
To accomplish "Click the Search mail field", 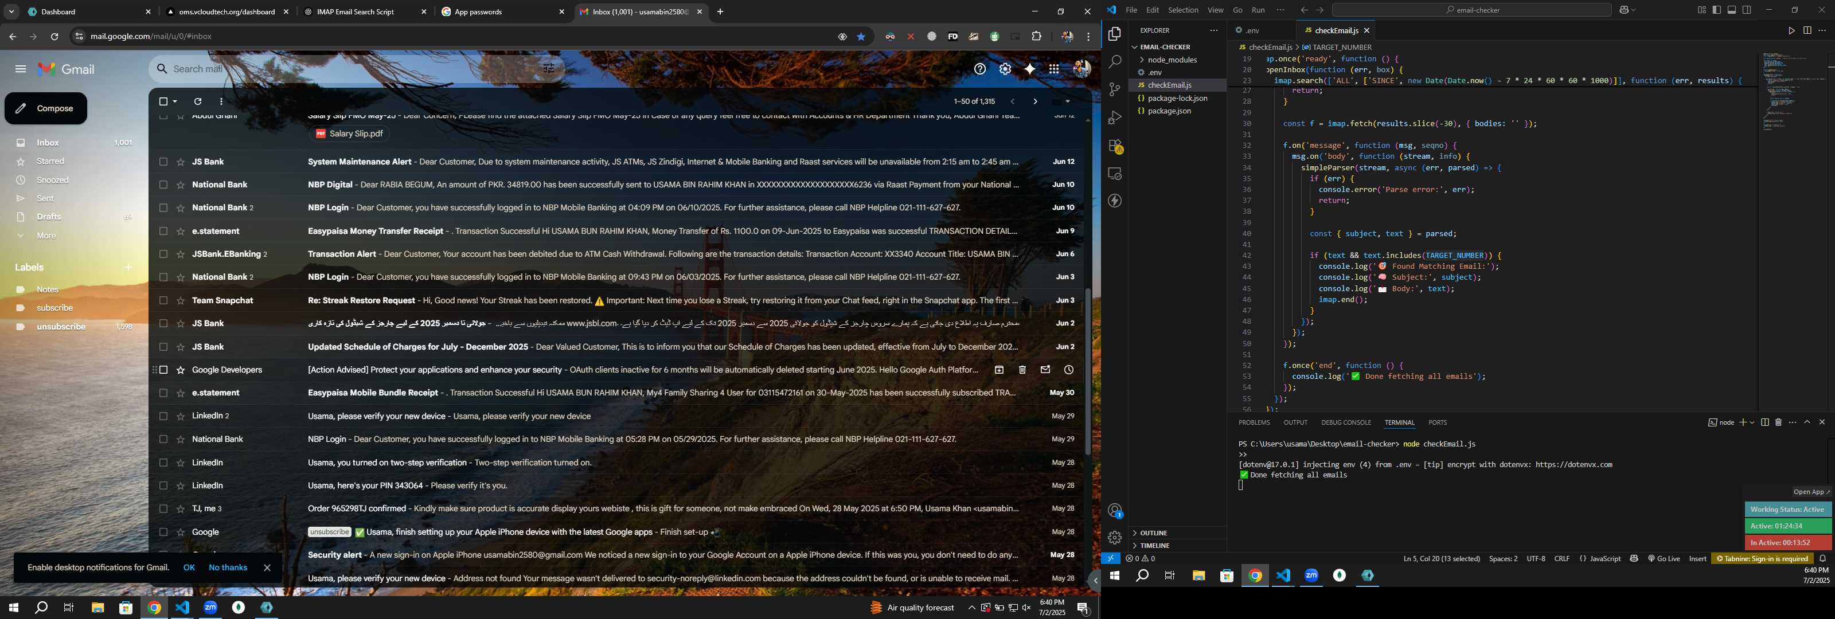I will click(356, 69).
